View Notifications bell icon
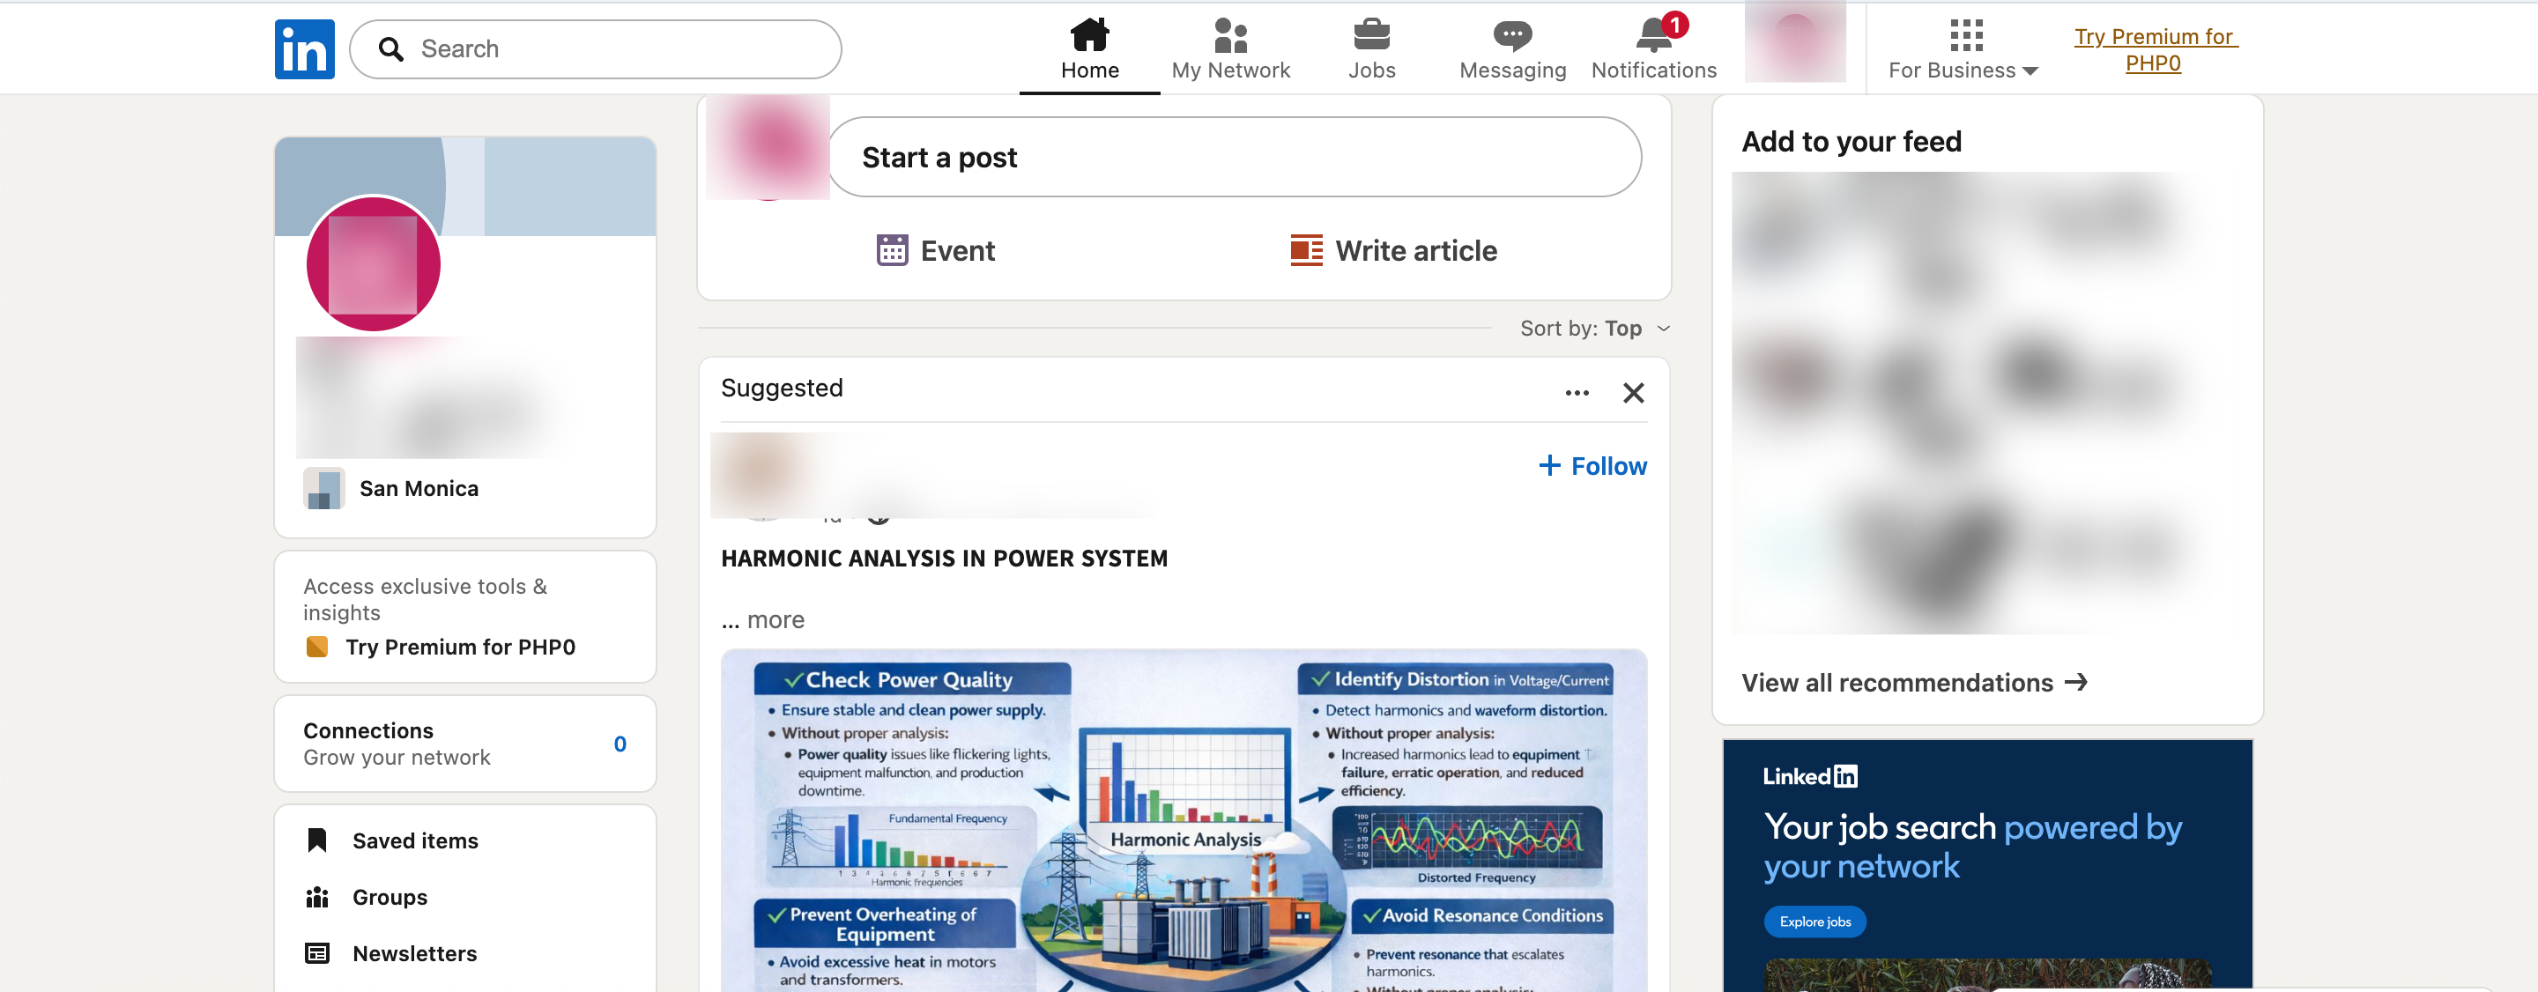 (x=1654, y=35)
